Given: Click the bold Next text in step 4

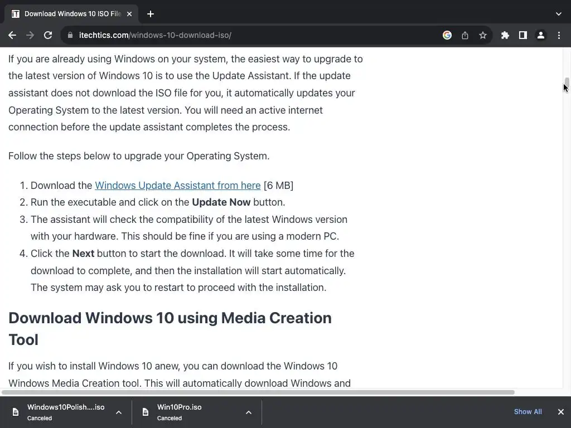Looking at the screenshot, I should coord(83,254).
